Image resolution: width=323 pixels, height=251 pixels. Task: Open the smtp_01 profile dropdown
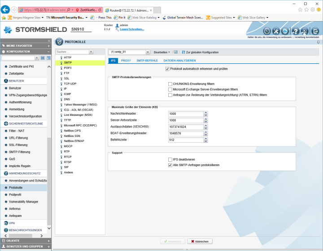148,52
